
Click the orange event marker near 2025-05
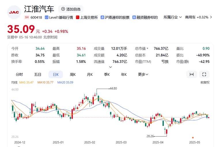[193, 137]
